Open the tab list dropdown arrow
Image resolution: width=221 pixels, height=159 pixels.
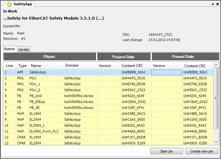pyautogui.click(x=213, y=4)
